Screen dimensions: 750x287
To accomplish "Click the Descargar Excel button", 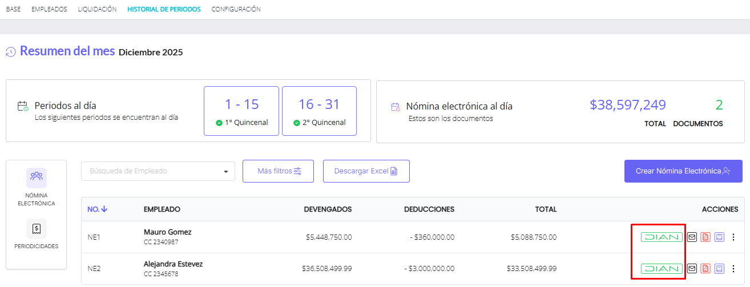I will pos(366,171).
